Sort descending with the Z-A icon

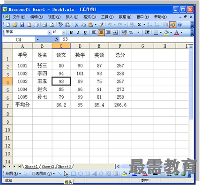156,24
